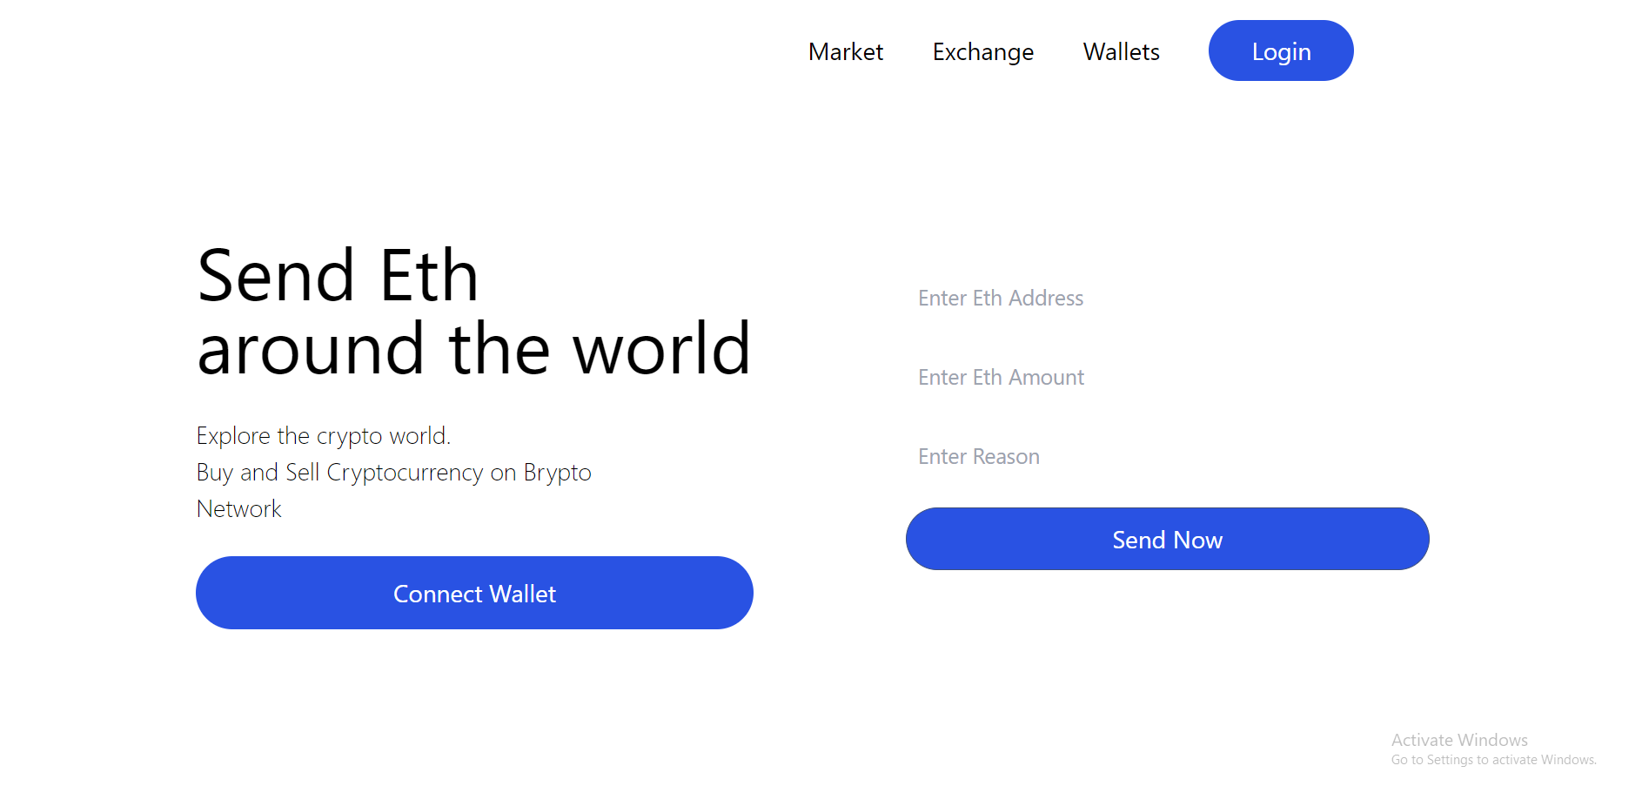Click the word "around" in the heading
The width and height of the screenshot is (1642, 806).
pos(311,350)
